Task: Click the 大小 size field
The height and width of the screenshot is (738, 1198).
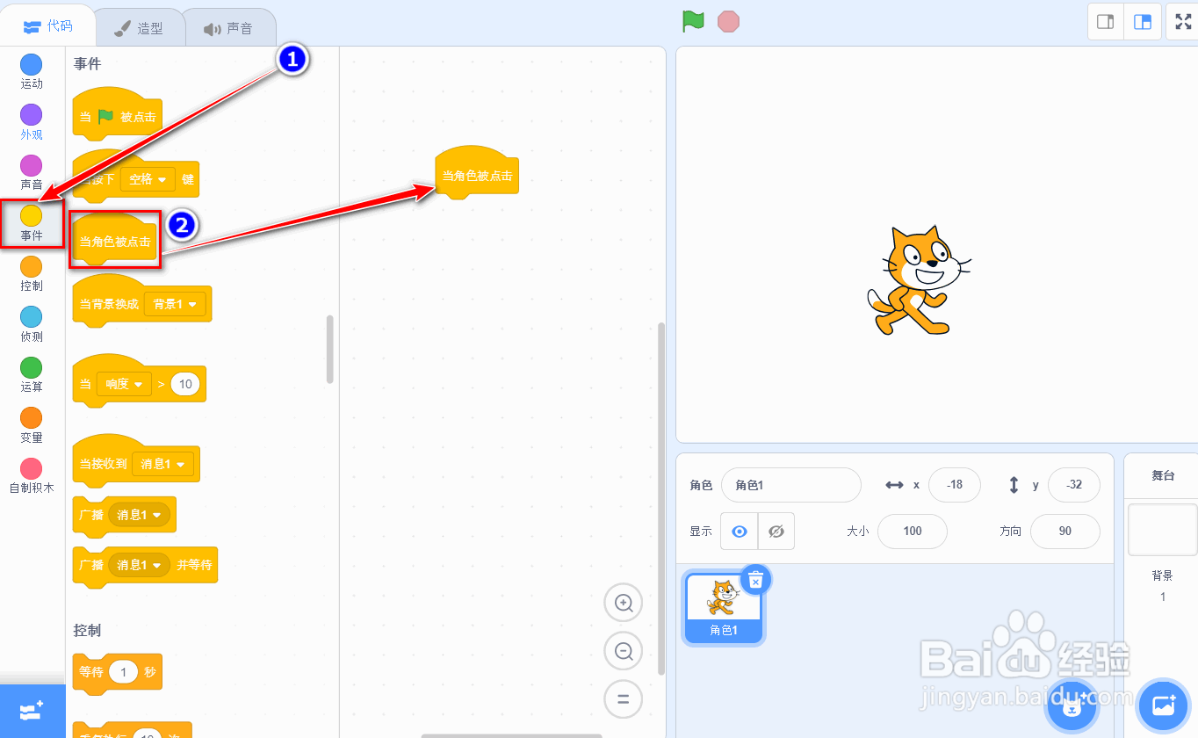Action: pos(913,532)
